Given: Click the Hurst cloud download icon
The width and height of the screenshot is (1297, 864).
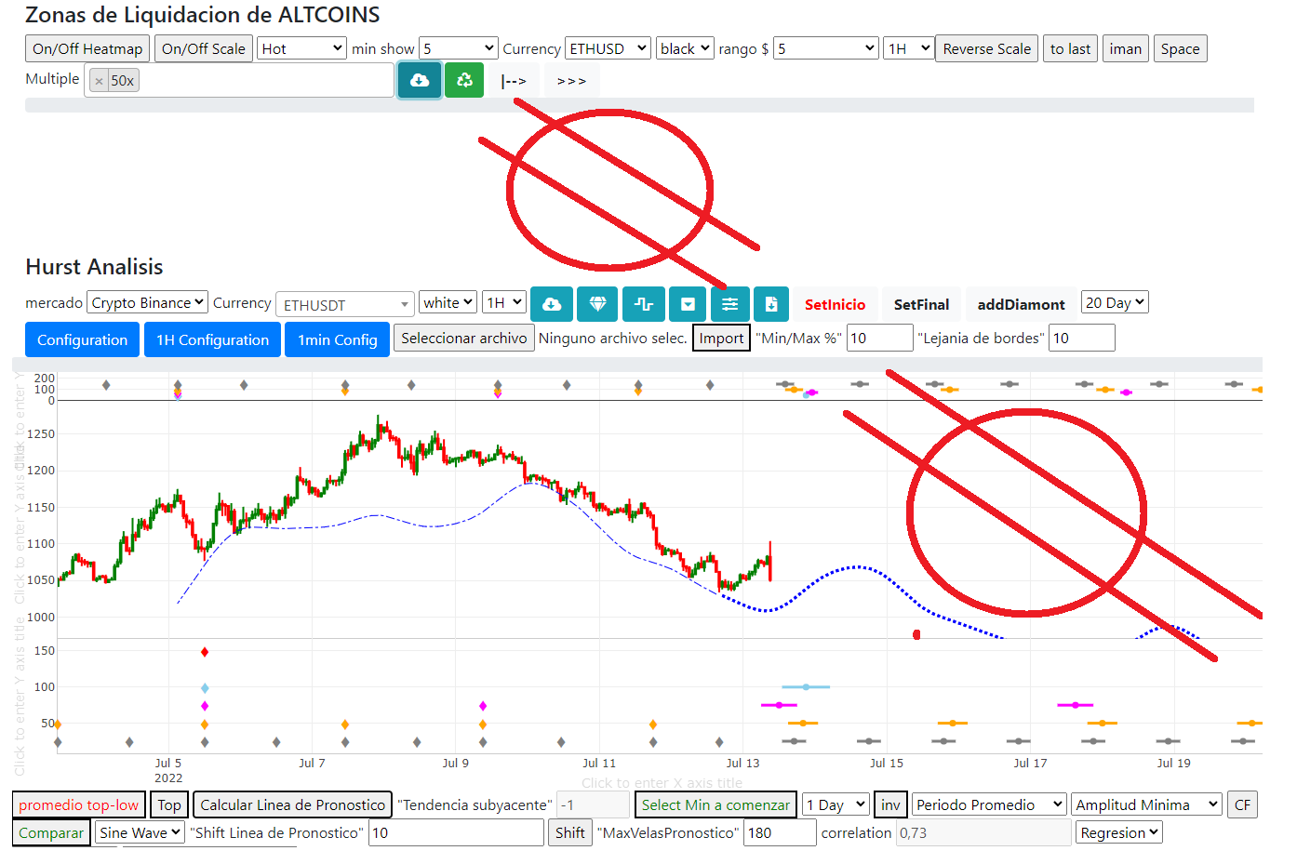Looking at the screenshot, I should click(x=552, y=304).
